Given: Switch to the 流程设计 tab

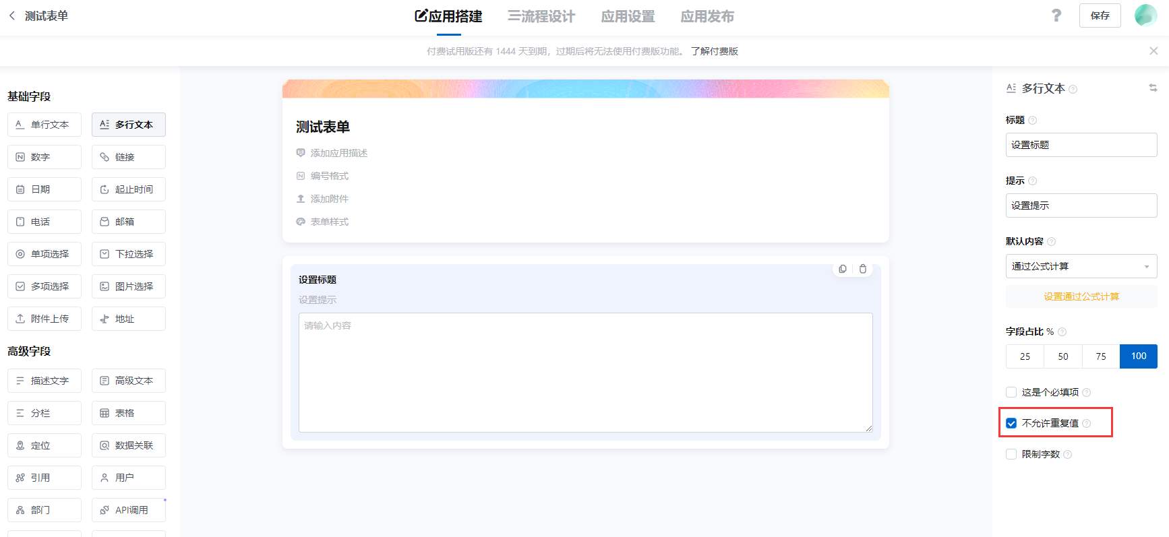Looking at the screenshot, I should tap(541, 16).
